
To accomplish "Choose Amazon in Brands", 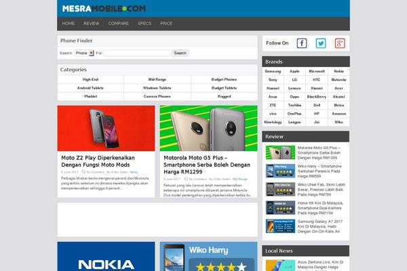I will (338, 114).
